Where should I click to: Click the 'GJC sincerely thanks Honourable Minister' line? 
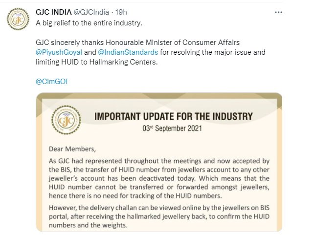[137, 43]
